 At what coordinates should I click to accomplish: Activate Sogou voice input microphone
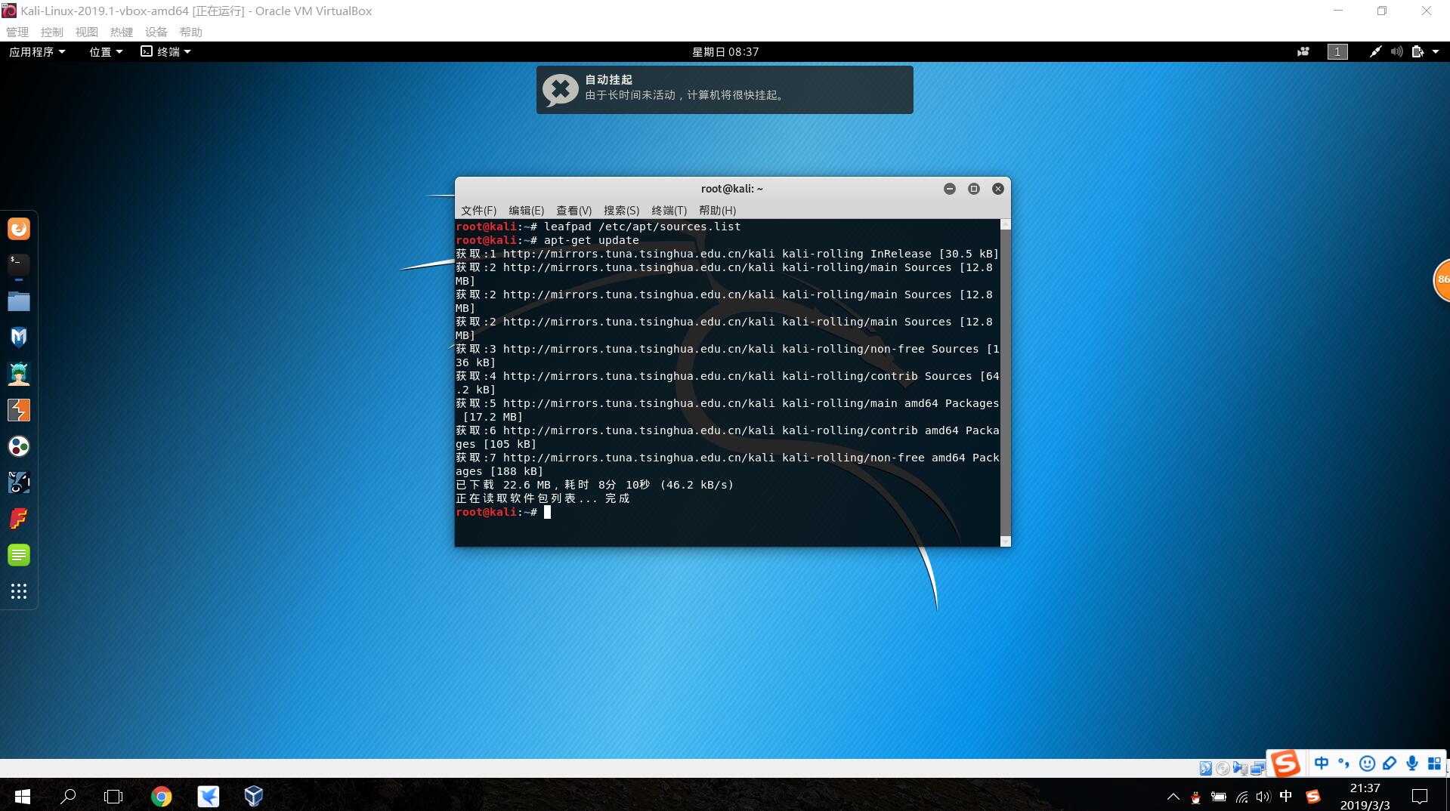[x=1411, y=763]
